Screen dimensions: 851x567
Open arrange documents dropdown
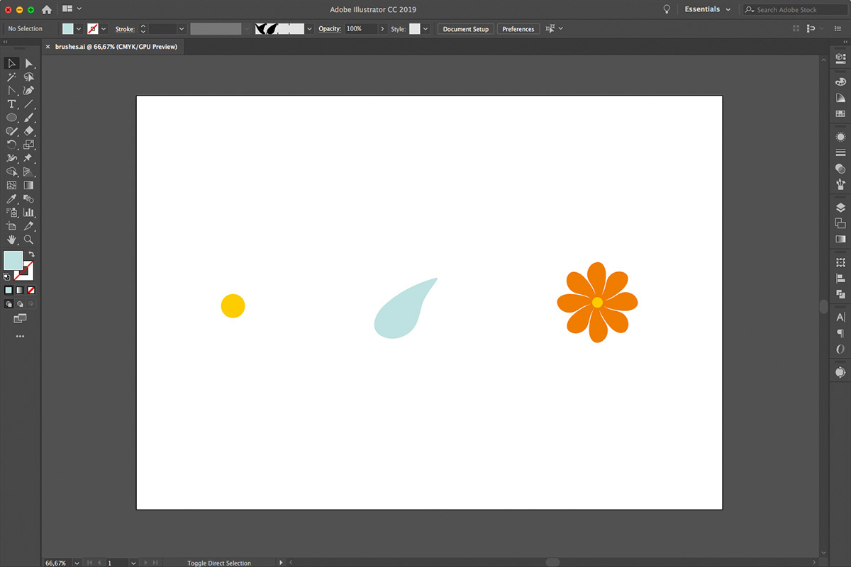point(71,9)
